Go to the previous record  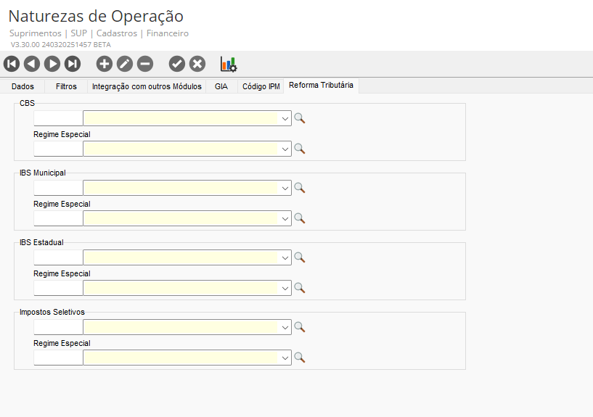pos(32,64)
